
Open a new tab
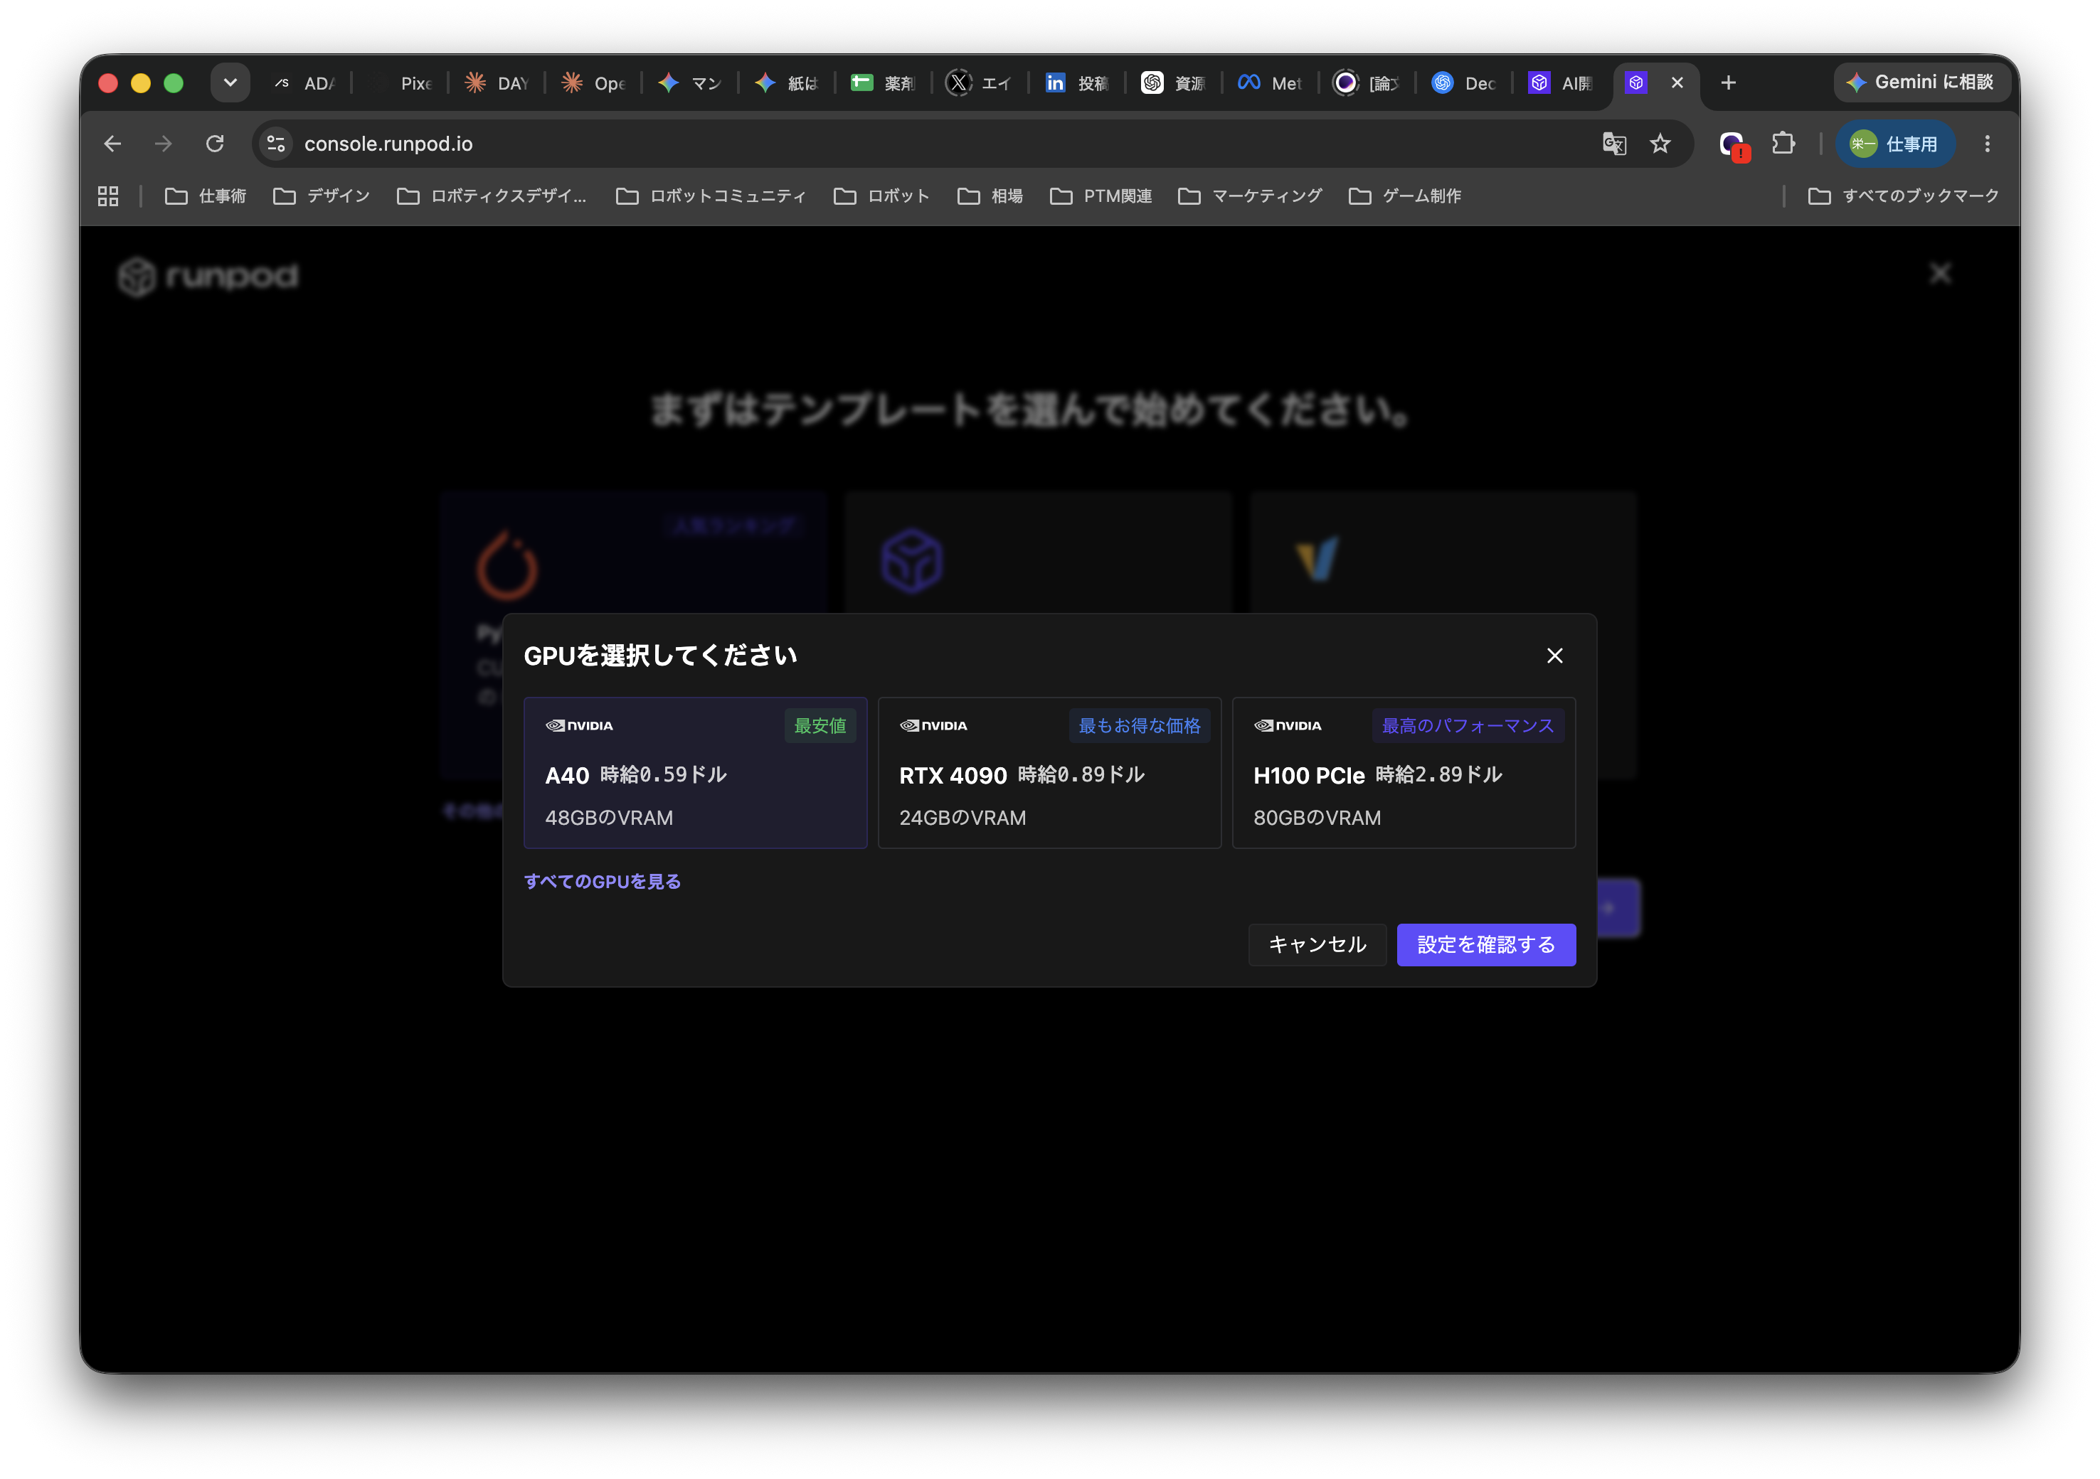[1728, 82]
